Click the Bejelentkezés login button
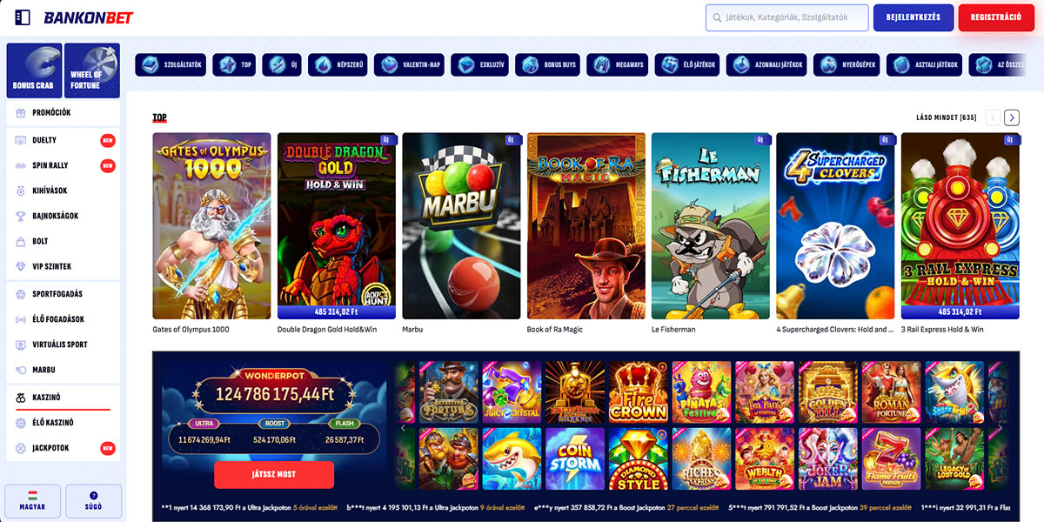Viewport: 1044px width, 522px height. point(913,17)
